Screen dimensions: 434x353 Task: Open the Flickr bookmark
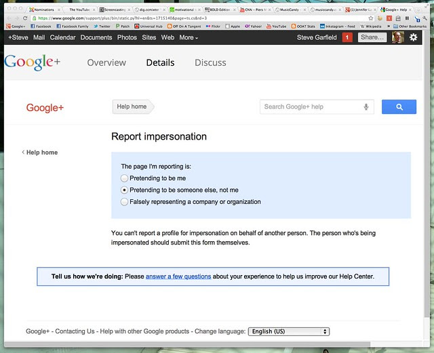coord(213,26)
